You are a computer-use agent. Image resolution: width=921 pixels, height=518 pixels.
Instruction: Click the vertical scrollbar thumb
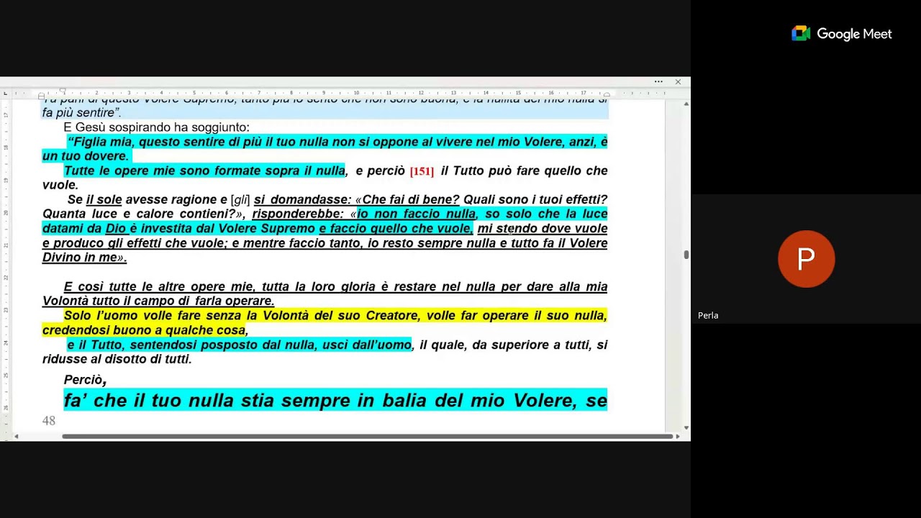click(686, 255)
